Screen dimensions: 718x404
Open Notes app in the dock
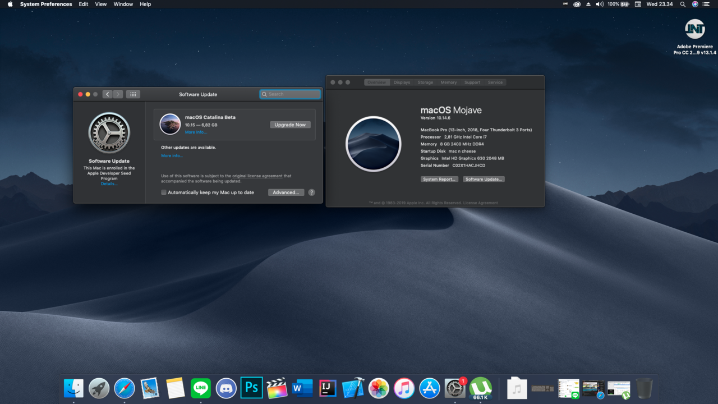coord(176,388)
